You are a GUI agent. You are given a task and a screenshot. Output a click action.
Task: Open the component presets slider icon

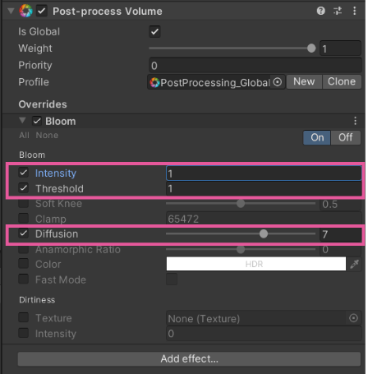point(338,11)
